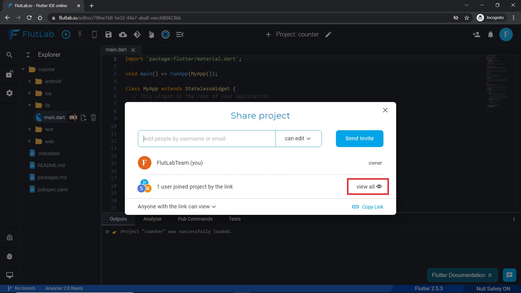521x293 pixels.
Task: Close the main.dart editor tab
Action: [x=133, y=50]
